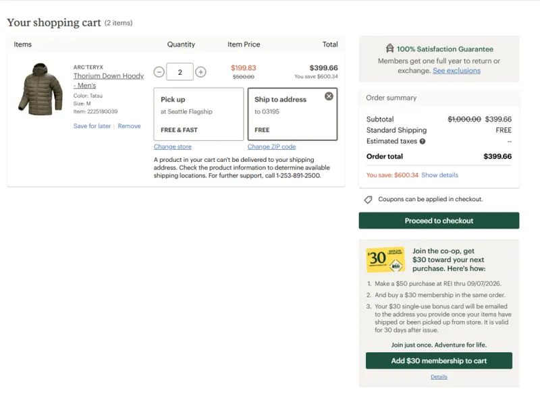
Task: Click the $30 bonus card image
Action: click(385, 260)
